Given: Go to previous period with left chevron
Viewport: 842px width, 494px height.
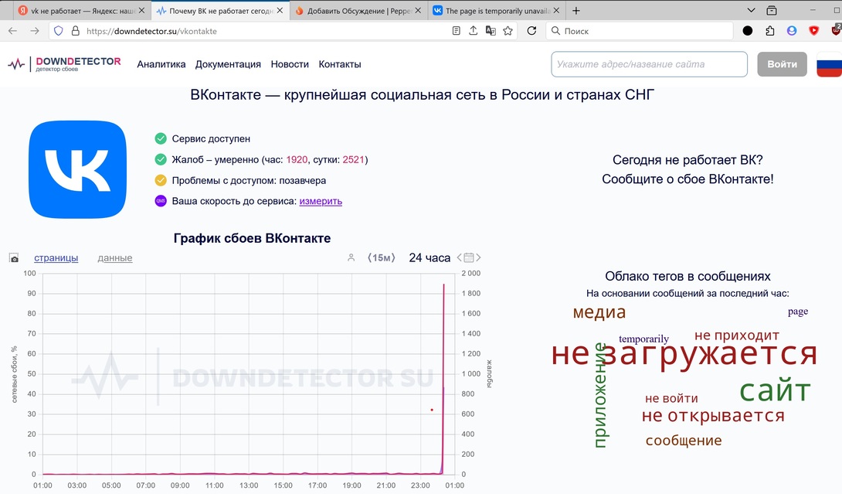Looking at the screenshot, I should point(459,257).
